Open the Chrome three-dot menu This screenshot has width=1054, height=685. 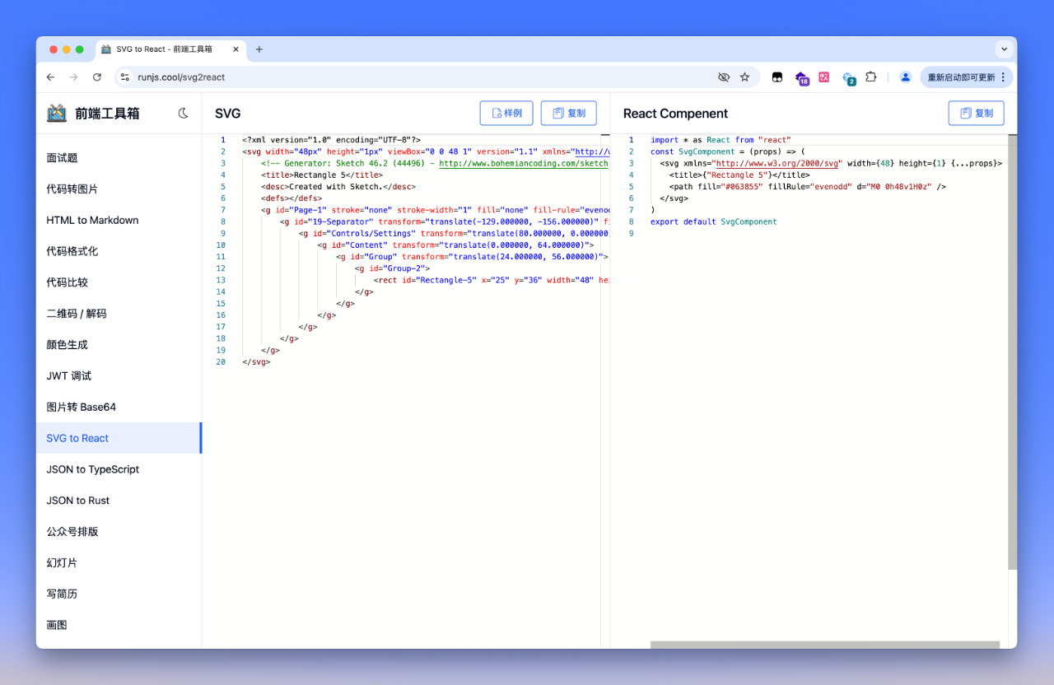1003,77
